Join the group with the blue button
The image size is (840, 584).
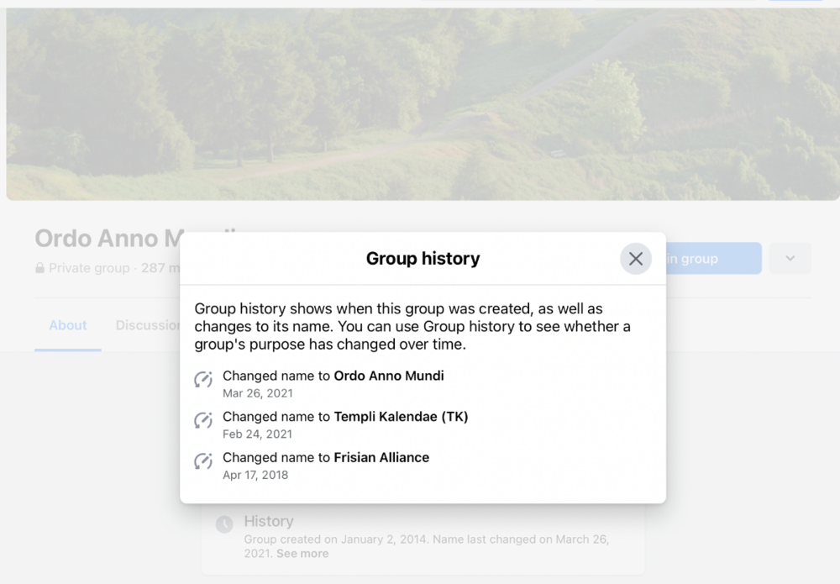713,258
